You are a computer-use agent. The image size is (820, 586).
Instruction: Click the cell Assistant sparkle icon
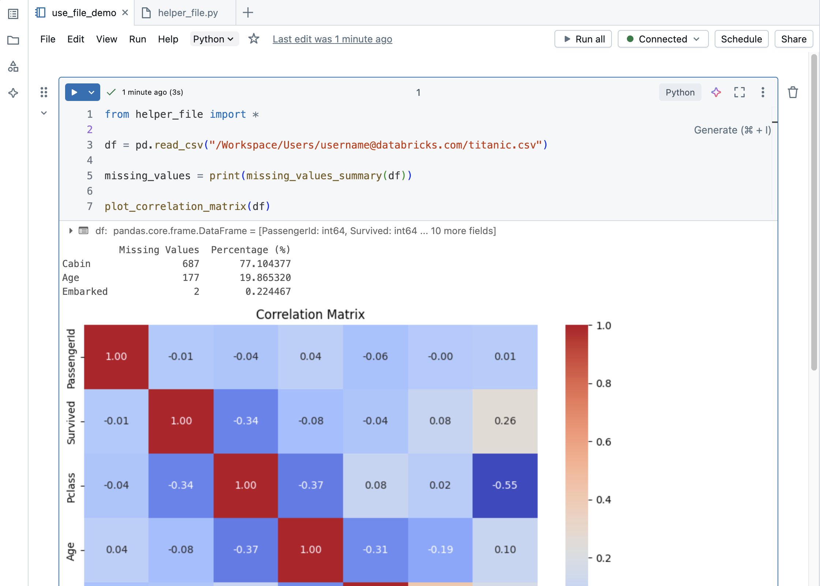click(716, 92)
